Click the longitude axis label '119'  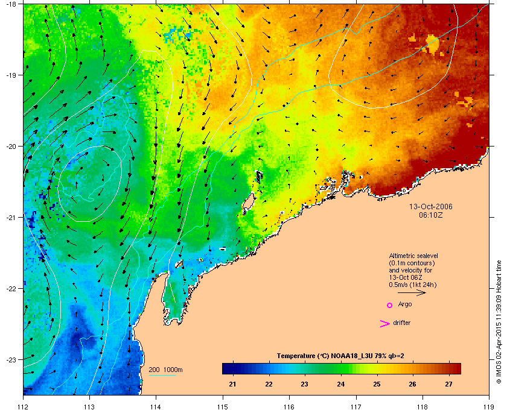pyautogui.click(x=489, y=407)
